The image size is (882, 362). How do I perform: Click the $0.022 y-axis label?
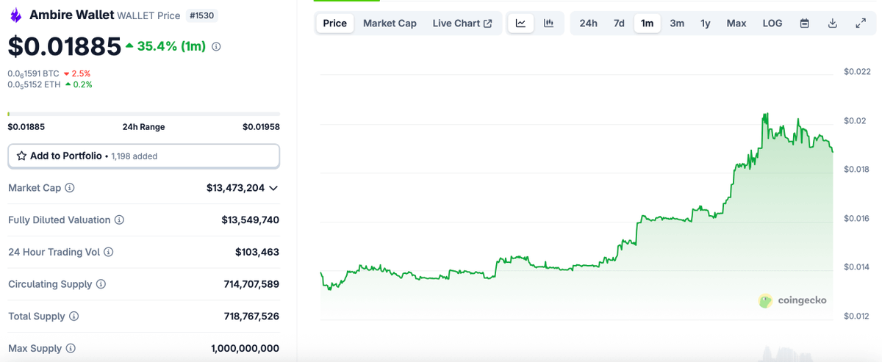tap(857, 71)
